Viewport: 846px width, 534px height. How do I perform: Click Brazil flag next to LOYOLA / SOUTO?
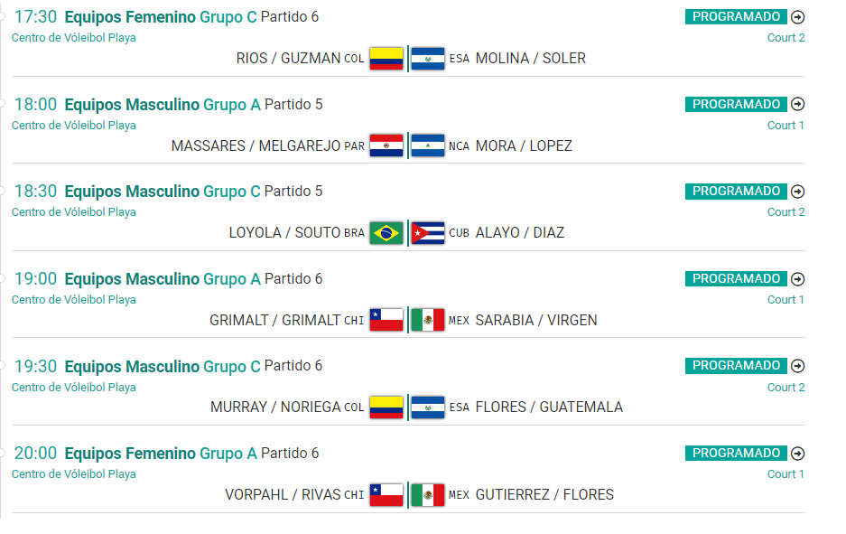pos(386,233)
